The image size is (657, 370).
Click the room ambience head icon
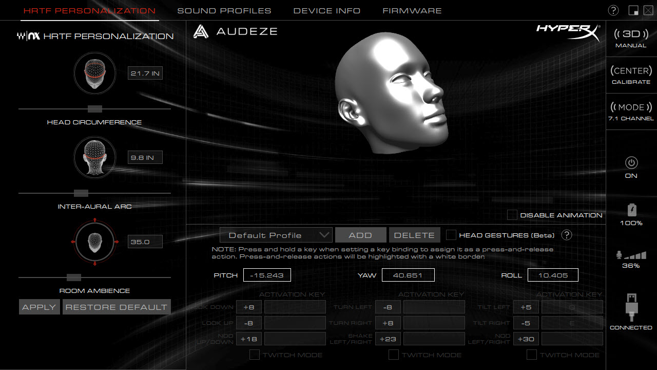tap(94, 242)
